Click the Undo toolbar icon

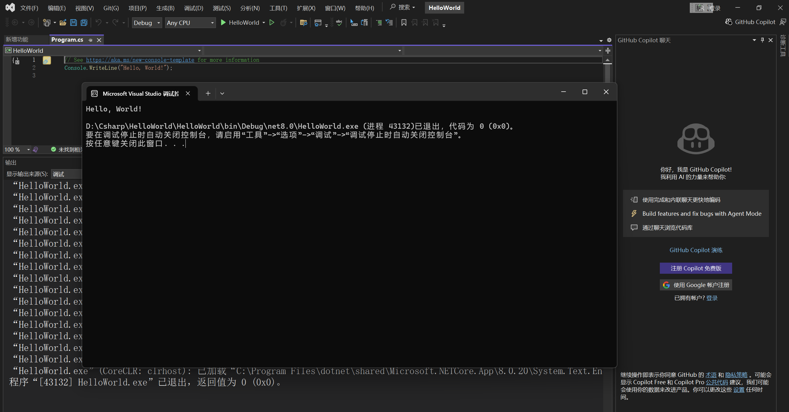coord(98,23)
